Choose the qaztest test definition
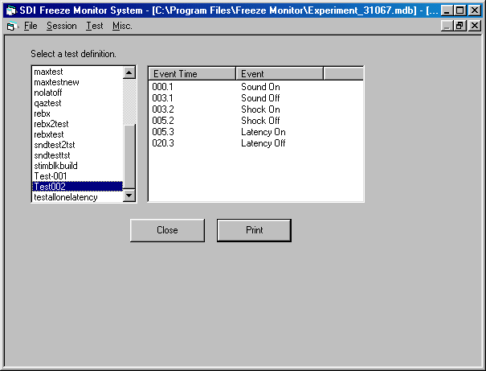Image resolution: width=486 pixels, height=371 pixels. (47, 103)
